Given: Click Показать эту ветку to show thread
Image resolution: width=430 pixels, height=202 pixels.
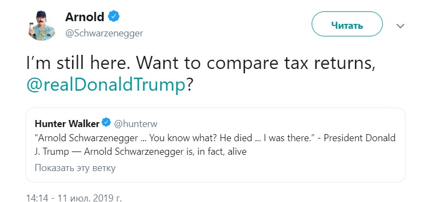Looking at the screenshot, I should coord(75,168).
